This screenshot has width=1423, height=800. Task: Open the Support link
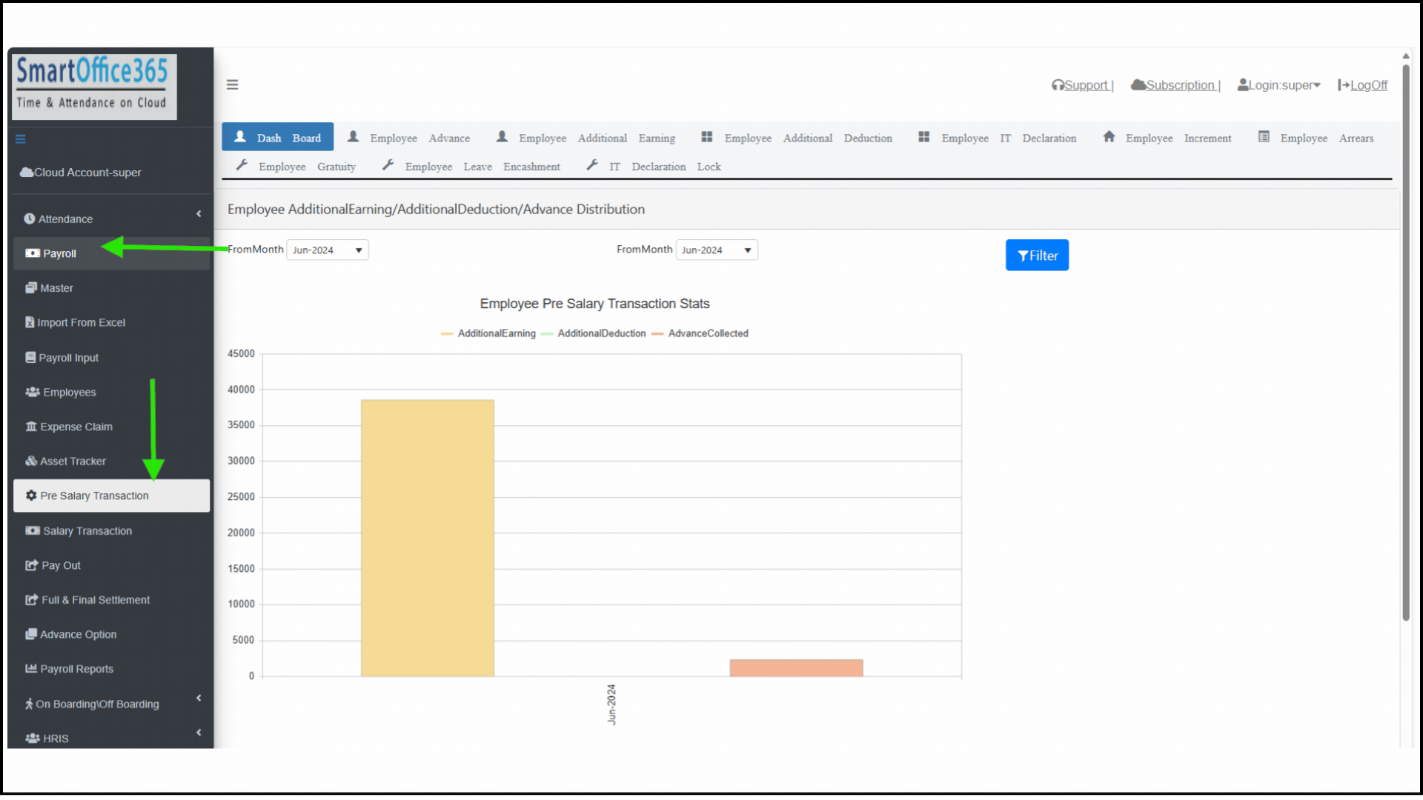click(x=1083, y=85)
